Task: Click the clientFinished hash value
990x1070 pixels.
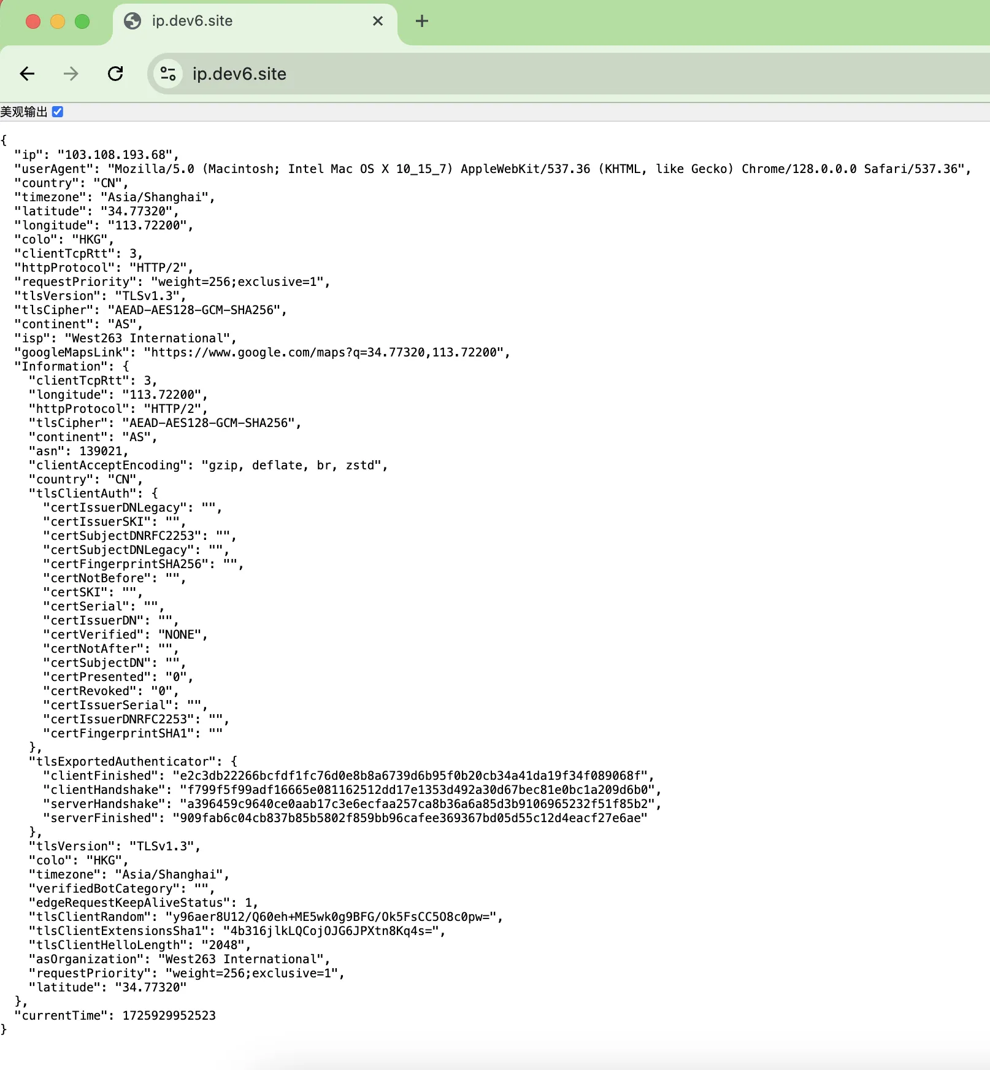Action: (x=410, y=776)
